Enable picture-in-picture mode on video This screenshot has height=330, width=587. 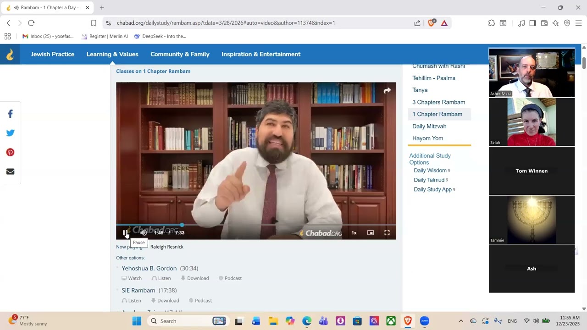(371, 233)
